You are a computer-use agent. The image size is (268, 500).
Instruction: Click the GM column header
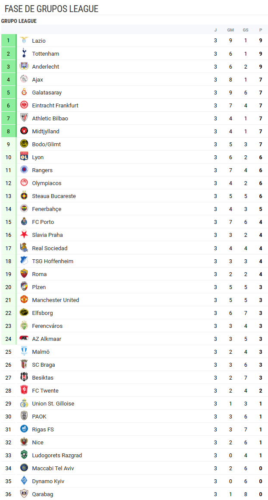point(231,30)
